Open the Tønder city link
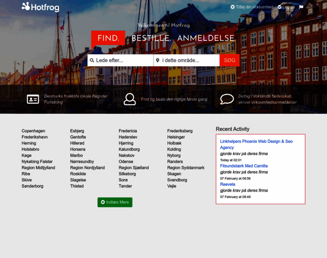This screenshot has width=327, height=258. pos(125,186)
